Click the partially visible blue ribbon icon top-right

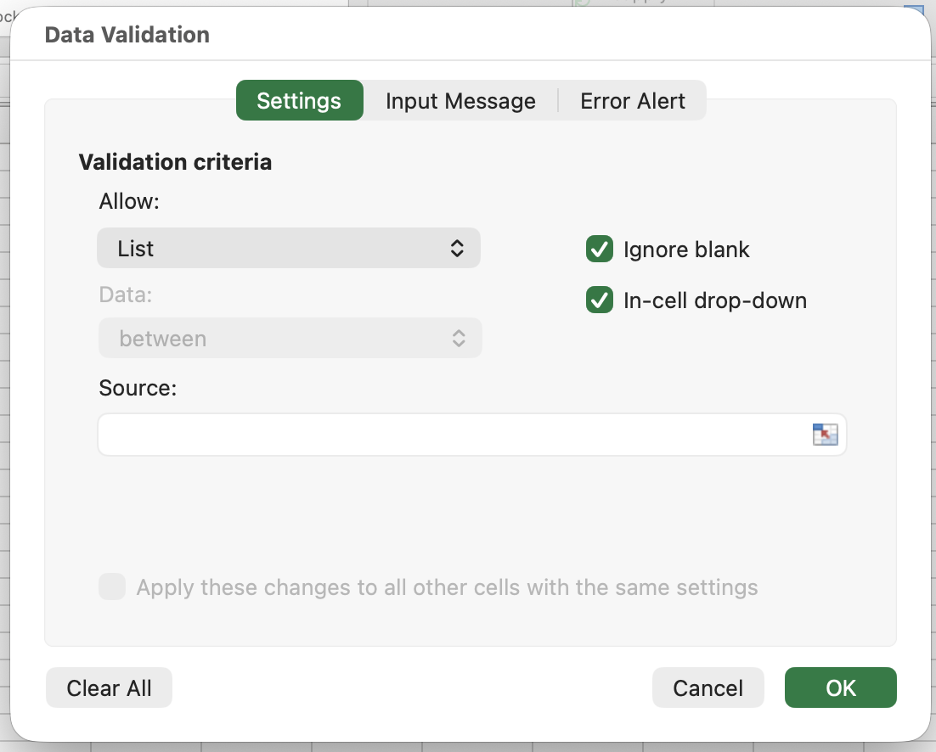click(x=914, y=10)
